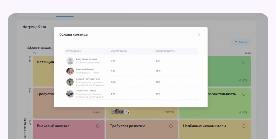This screenshot has height=139, width=276.
Task: Click the Надёжные исполнители box title
Action: coord(204,126)
